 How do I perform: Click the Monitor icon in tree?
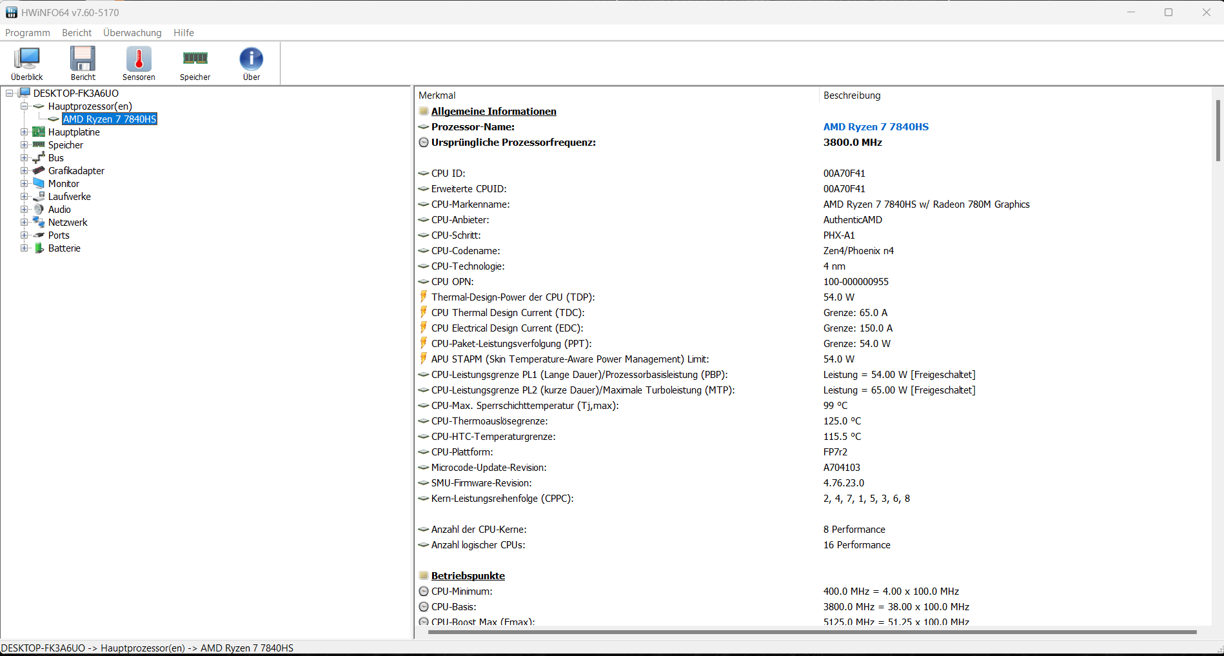coord(39,184)
